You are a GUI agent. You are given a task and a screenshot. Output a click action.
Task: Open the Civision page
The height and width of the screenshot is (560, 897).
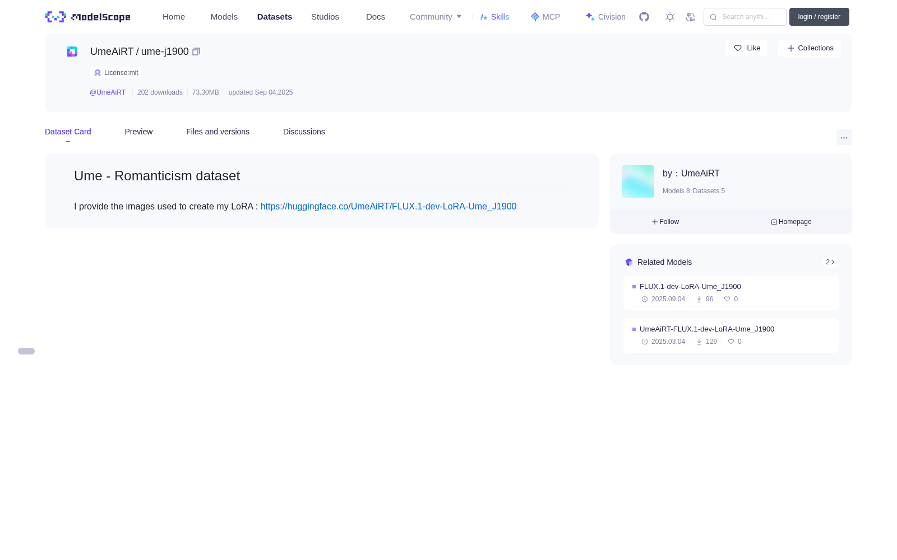coord(605,17)
